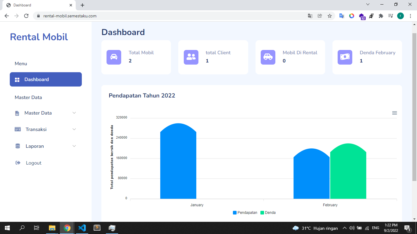The image size is (417, 234).
Task: Open the chart hamburger menu icon
Action: pyautogui.click(x=394, y=113)
